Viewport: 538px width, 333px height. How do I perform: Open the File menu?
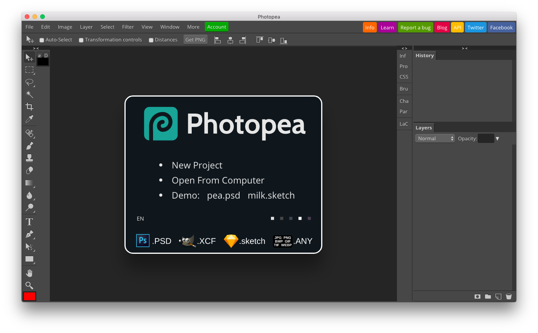pos(29,27)
